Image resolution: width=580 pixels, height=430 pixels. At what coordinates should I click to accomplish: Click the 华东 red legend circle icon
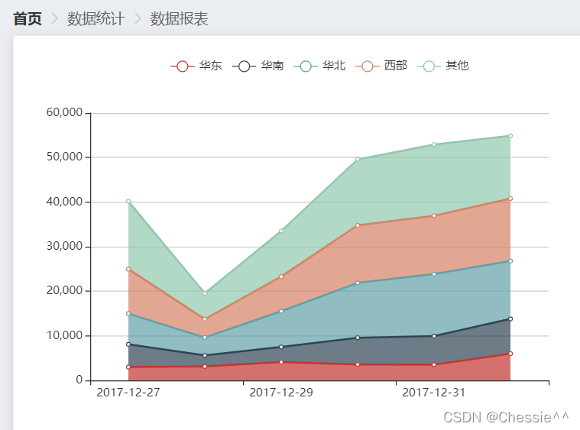pyautogui.click(x=183, y=66)
